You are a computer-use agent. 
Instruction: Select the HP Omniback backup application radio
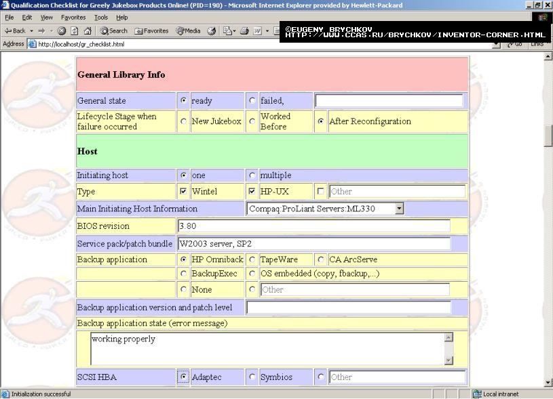[x=183, y=259]
